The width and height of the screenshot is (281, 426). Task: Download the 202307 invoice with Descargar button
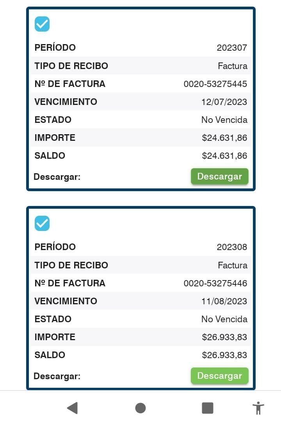[220, 176]
